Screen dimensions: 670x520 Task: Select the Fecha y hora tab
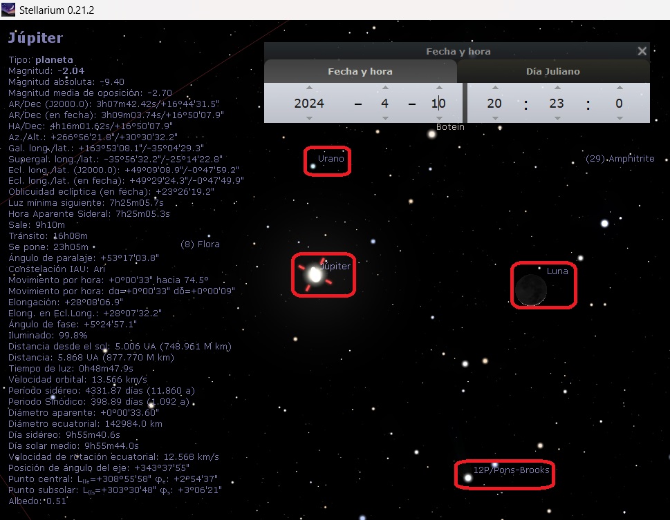pos(360,71)
